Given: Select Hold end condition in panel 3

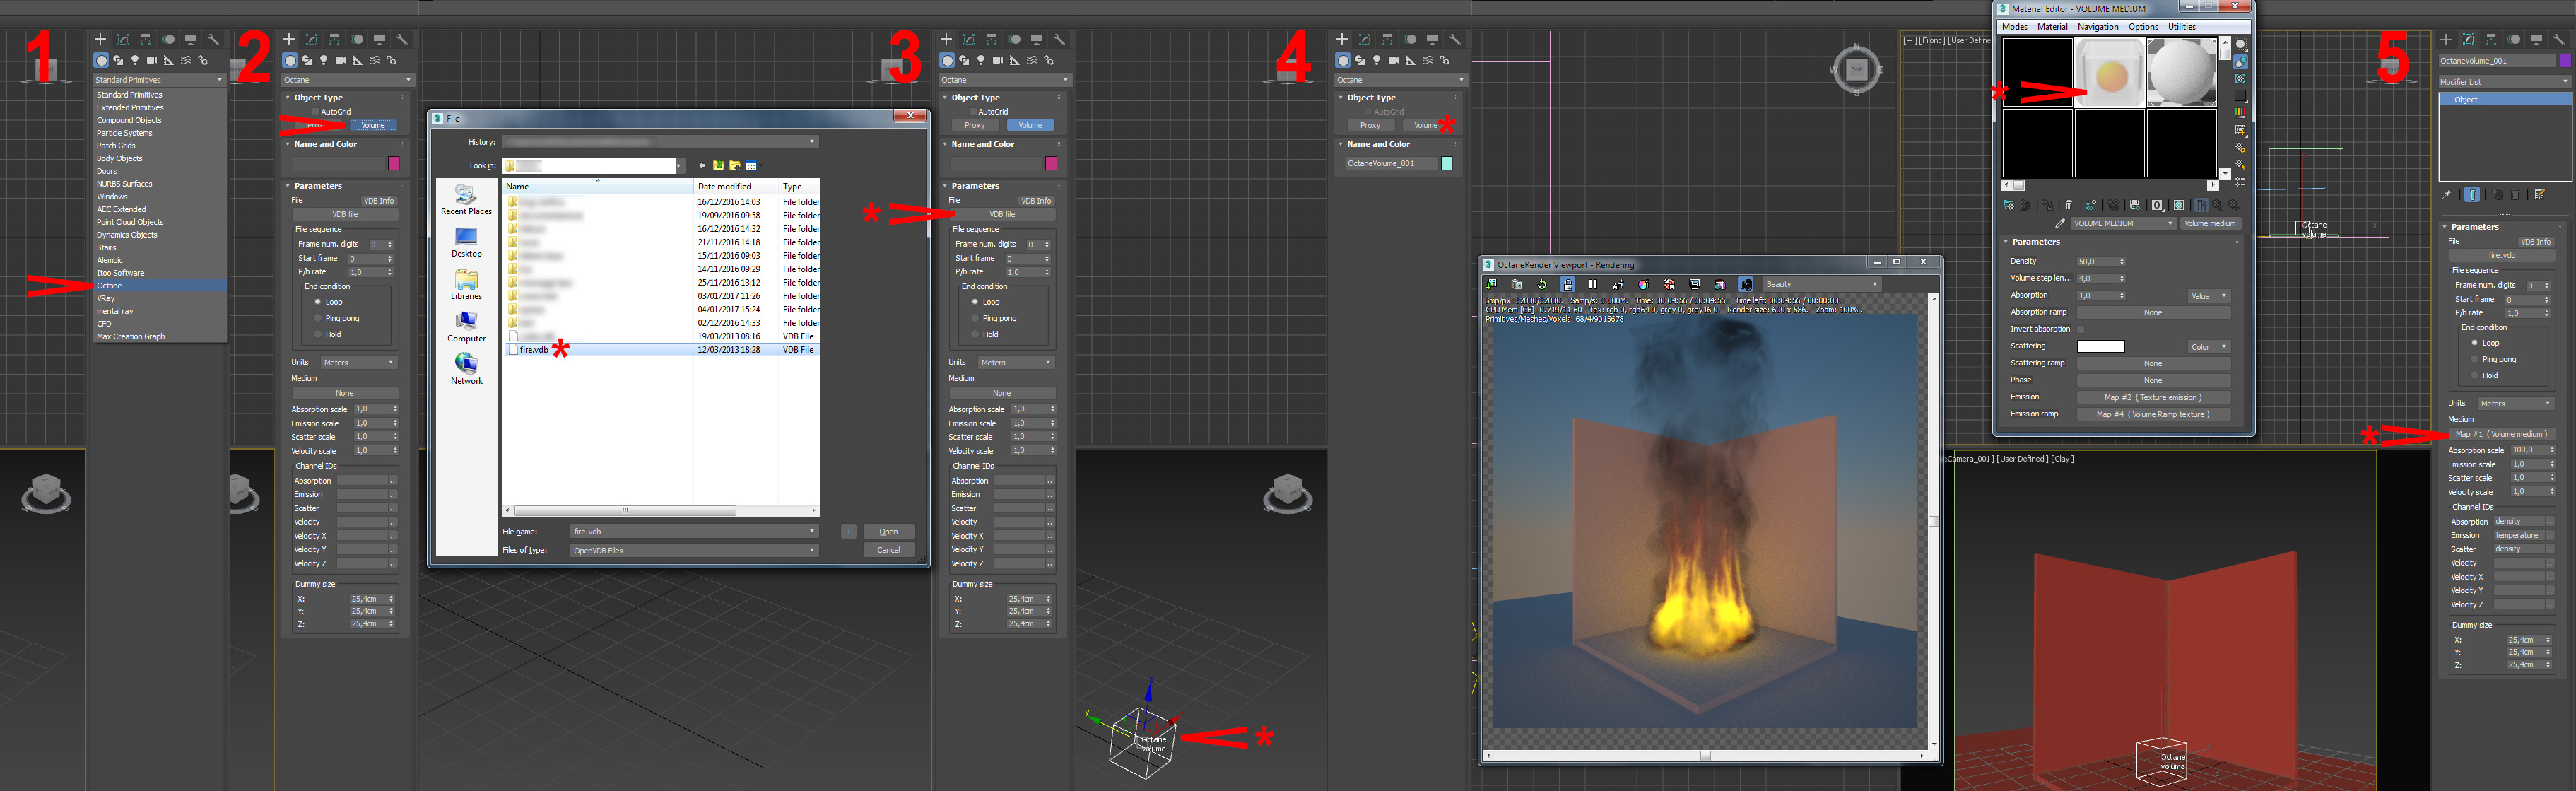Looking at the screenshot, I should tap(976, 334).
